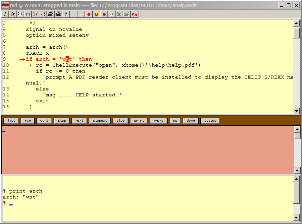Click the 'arch = arch()' line
302x224 pixels.
pos(47,47)
